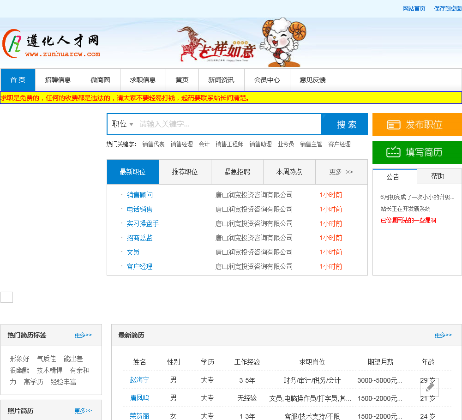Click resume tag 技术精悍
462x420 pixels.
[49, 370]
